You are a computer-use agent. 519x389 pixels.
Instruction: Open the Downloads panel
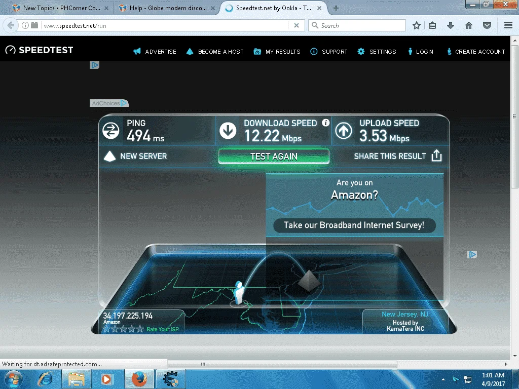click(450, 25)
